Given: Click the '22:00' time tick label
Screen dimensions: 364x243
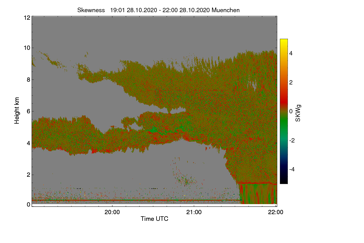Looking at the screenshot, I should pos(276,212).
